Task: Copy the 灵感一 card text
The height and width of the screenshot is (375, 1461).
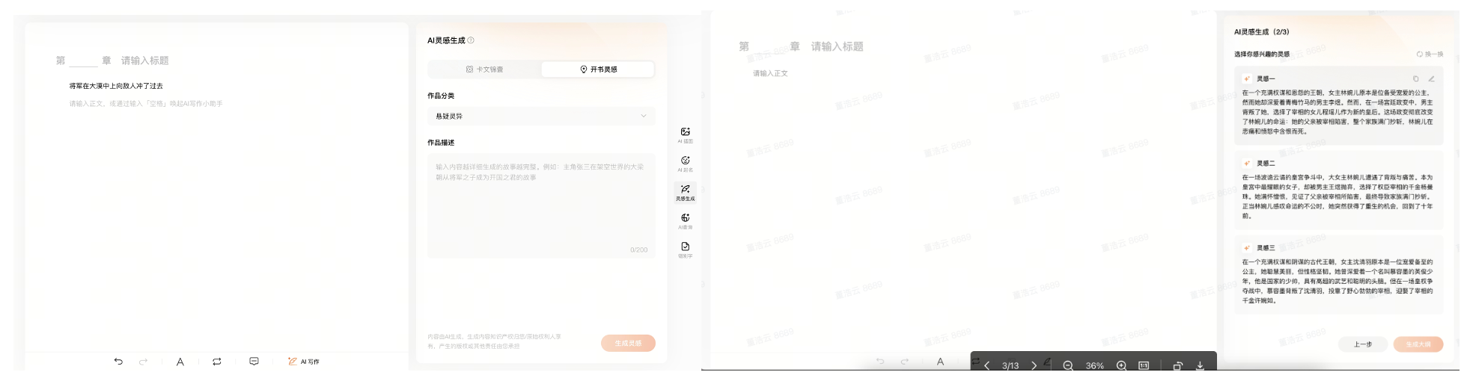Action: coord(1415,78)
